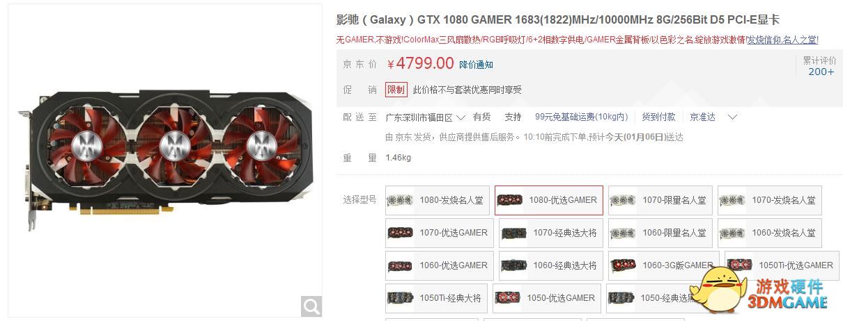Expand the 京准达 delivery options dropdown
The height and width of the screenshot is (321, 843).
(713, 117)
